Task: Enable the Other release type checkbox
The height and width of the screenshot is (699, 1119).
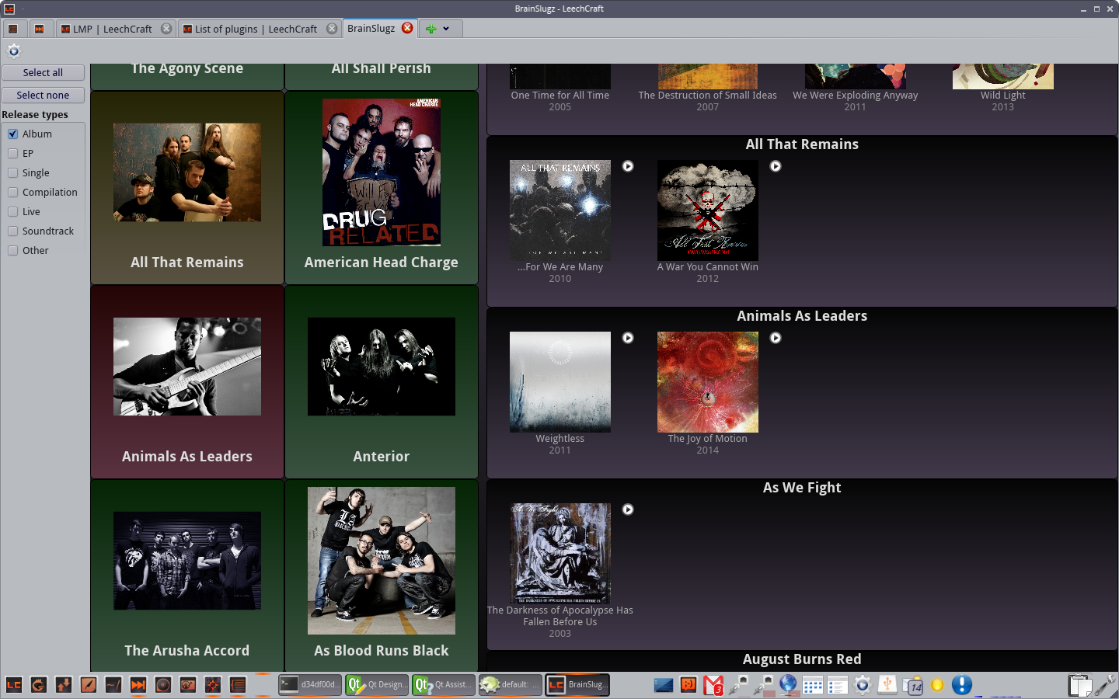Action: pos(13,250)
